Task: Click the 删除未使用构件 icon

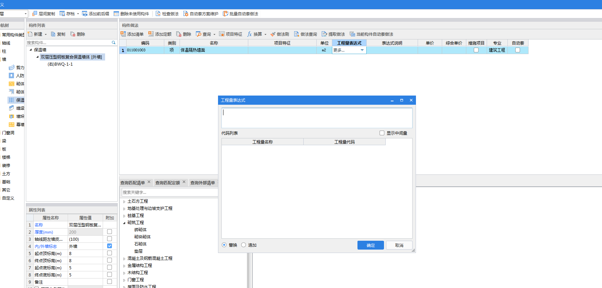Action: [116, 14]
